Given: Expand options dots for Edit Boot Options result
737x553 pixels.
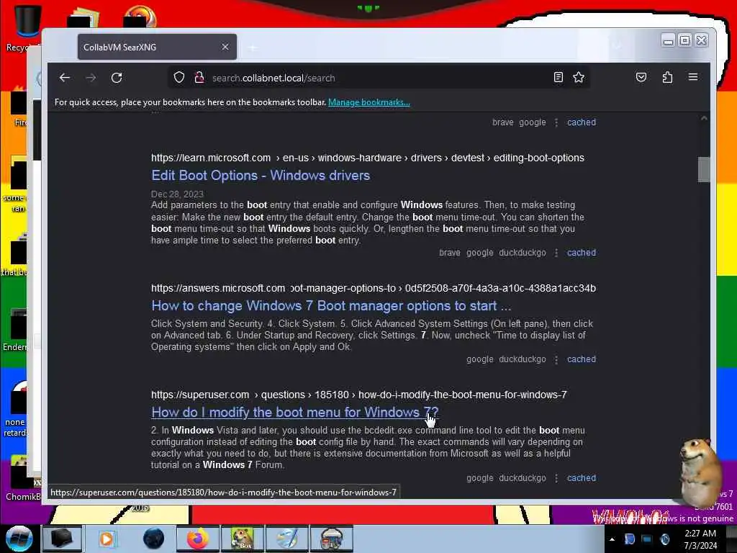Looking at the screenshot, I should (556, 253).
